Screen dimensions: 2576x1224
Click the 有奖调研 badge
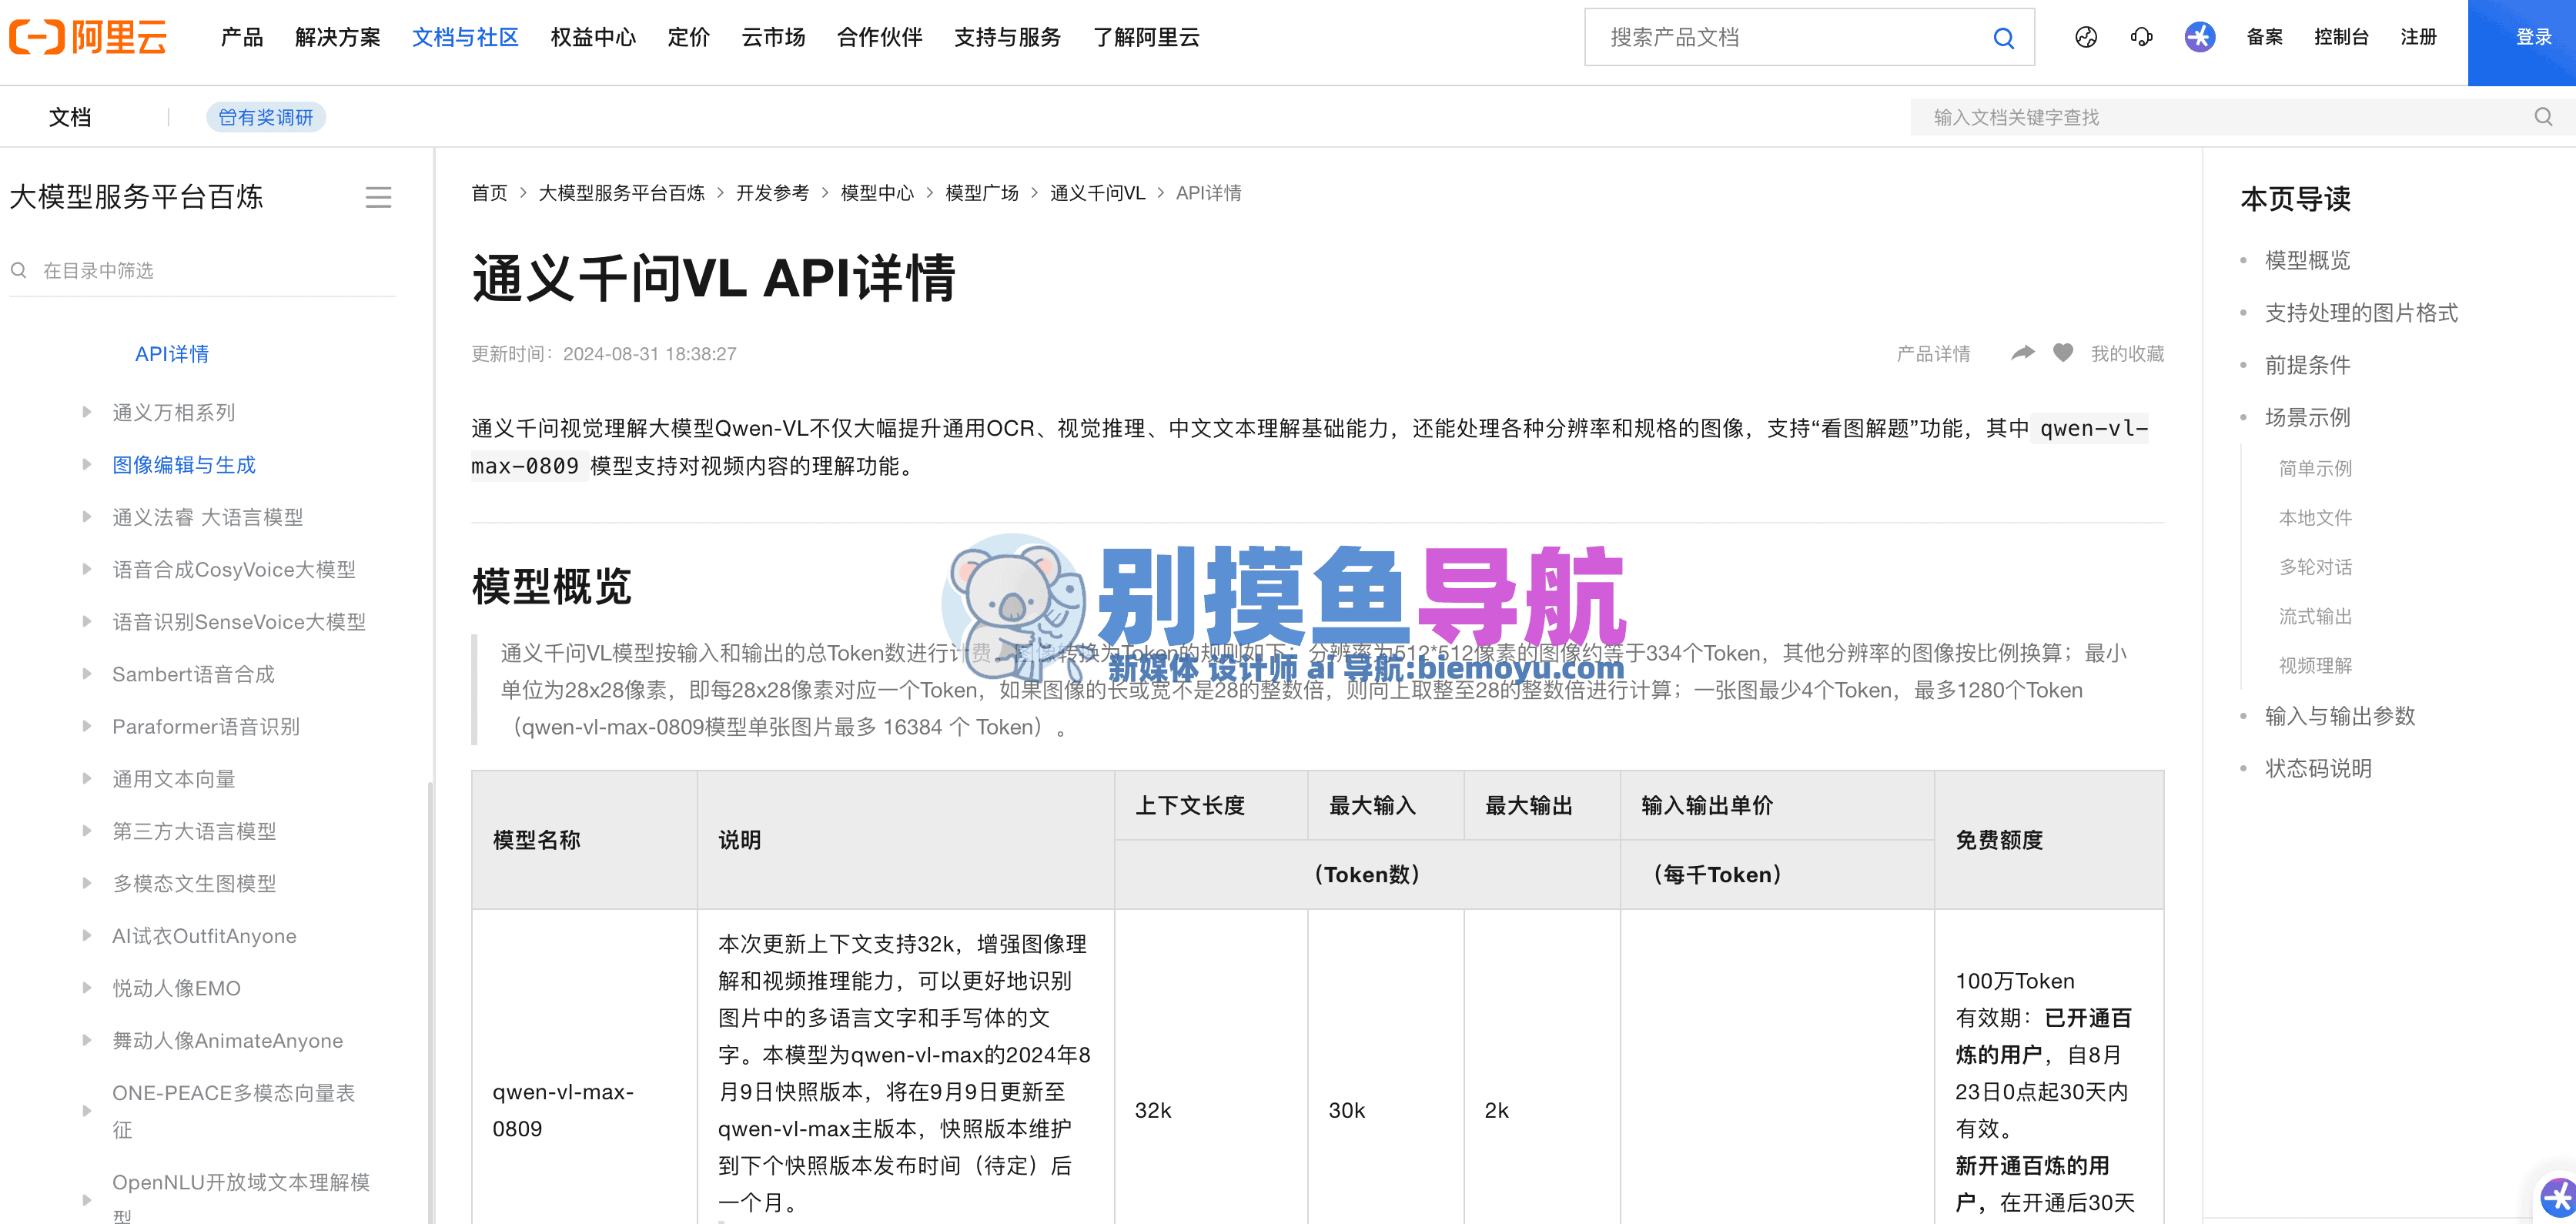pos(266,117)
